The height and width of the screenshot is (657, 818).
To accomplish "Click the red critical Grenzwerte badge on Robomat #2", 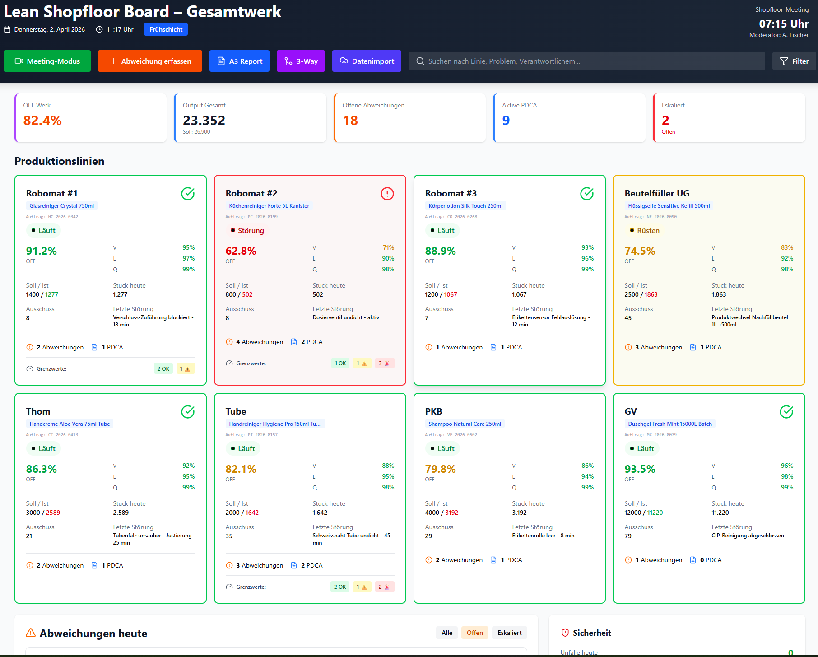I will (x=385, y=363).
